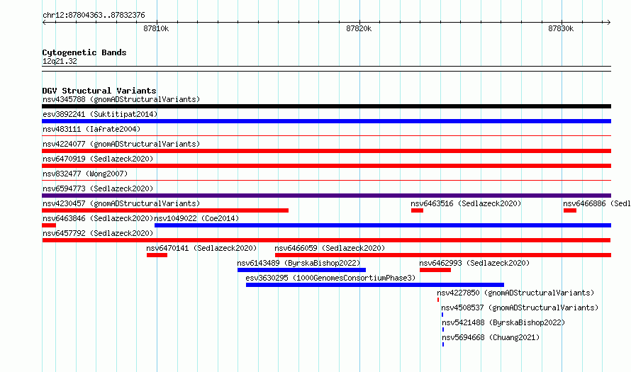
Task: Click the nsv4230457 red bar
Action: [x=165, y=210]
